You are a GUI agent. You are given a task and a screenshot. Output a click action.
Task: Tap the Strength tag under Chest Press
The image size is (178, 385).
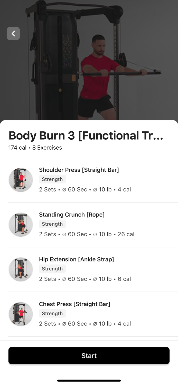coord(52,313)
